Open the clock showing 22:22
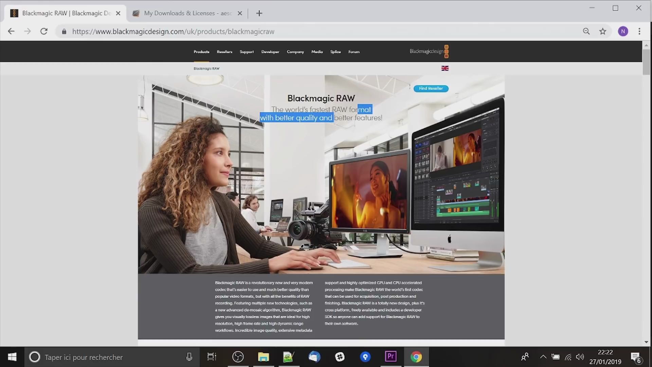652x367 pixels. pos(605,357)
